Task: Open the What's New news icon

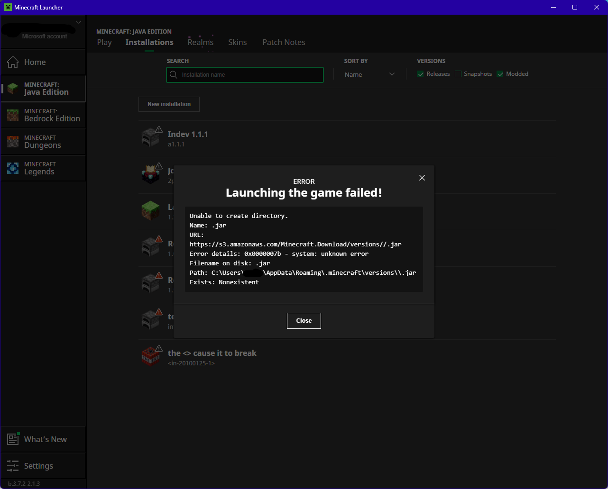Action: (x=13, y=439)
